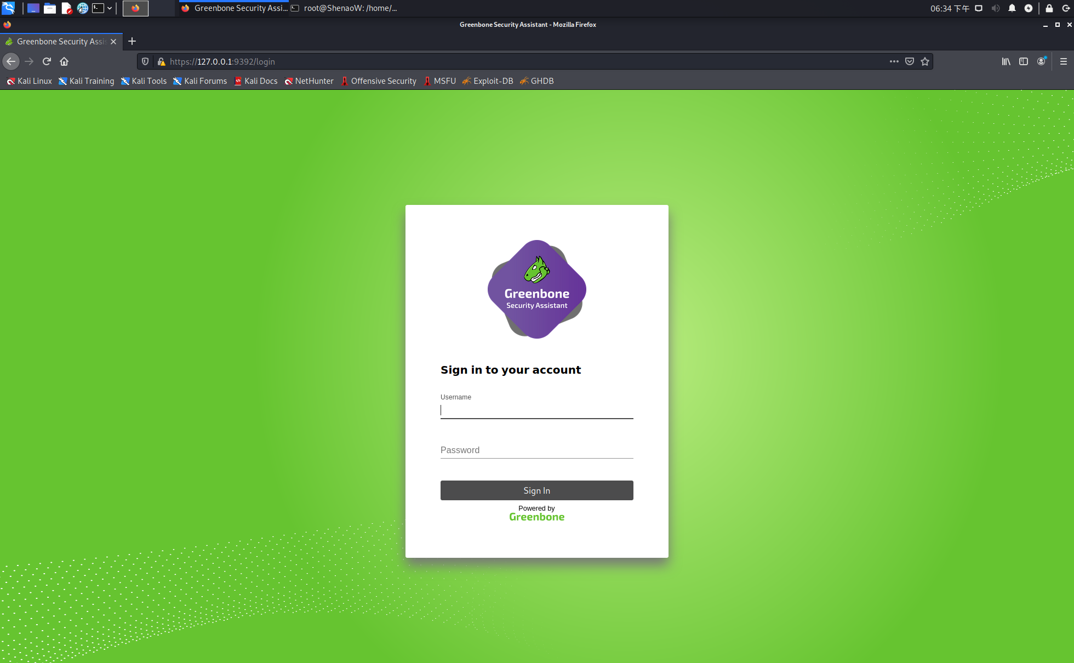Viewport: 1074px width, 663px height.
Task: Expand terminal launcher dropdown arrow
Action: click(110, 8)
